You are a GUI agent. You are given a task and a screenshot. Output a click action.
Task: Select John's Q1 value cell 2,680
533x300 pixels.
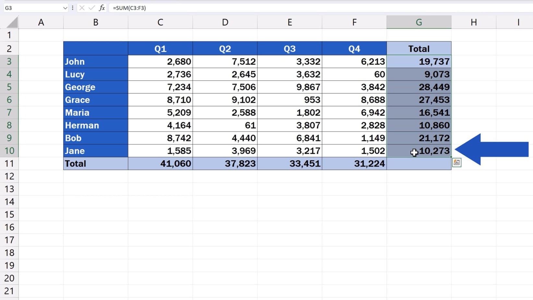tap(160, 61)
